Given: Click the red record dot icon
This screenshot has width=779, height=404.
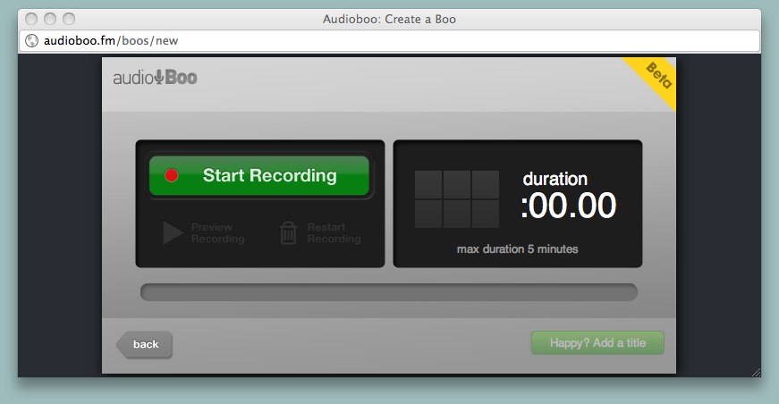Looking at the screenshot, I should point(172,175).
